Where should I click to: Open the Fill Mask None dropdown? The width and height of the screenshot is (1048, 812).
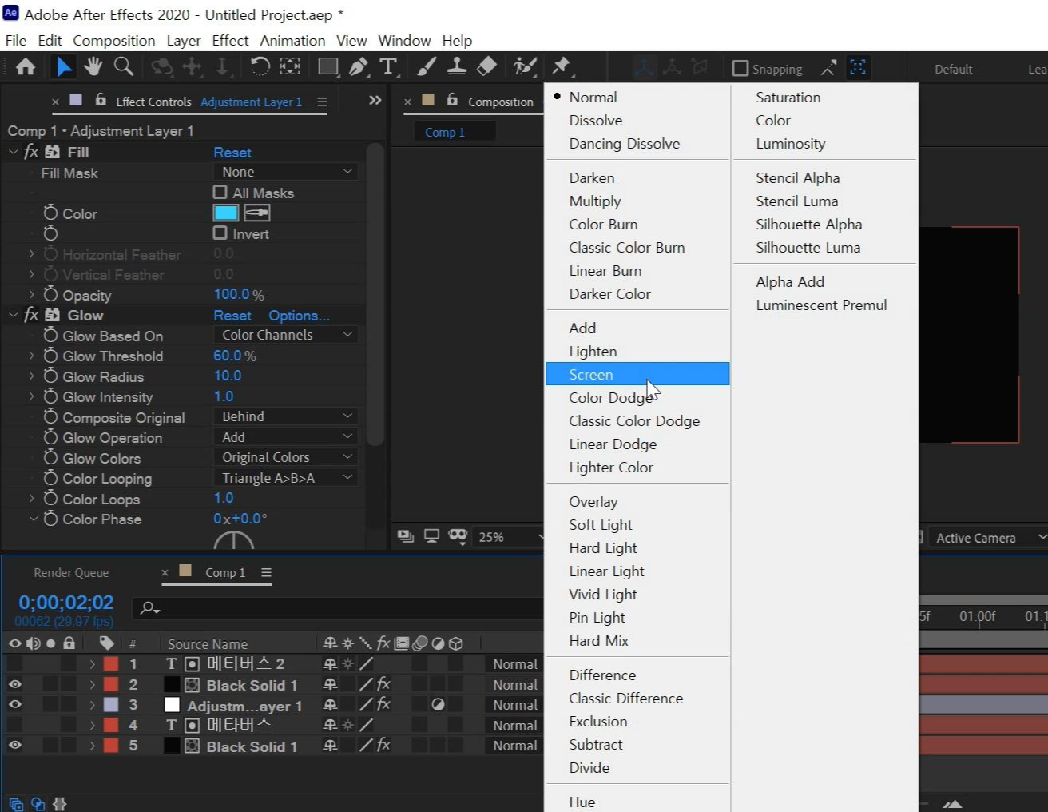285,172
